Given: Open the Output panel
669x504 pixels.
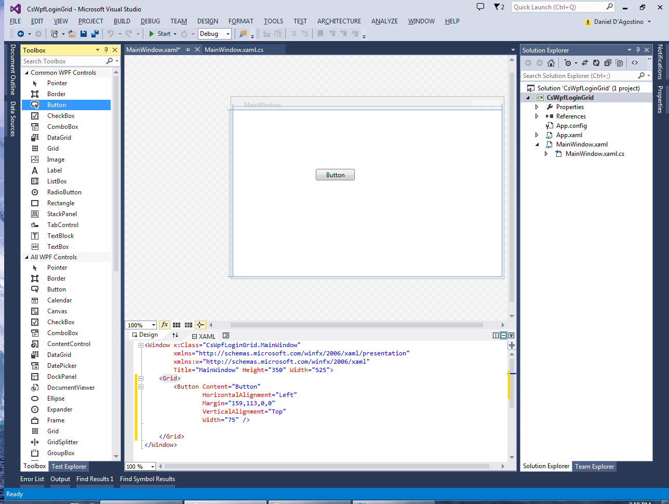Looking at the screenshot, I should (x=60, y=479).
